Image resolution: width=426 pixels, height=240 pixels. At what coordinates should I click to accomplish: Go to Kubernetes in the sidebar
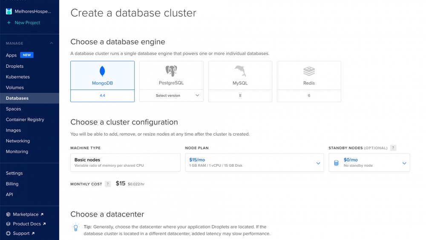(x=18, y=77)
